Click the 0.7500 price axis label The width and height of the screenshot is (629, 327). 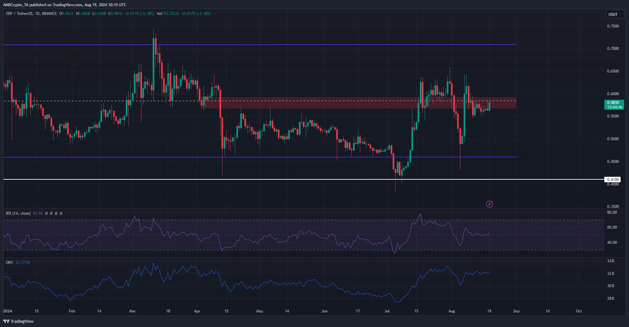coord(613,26)
